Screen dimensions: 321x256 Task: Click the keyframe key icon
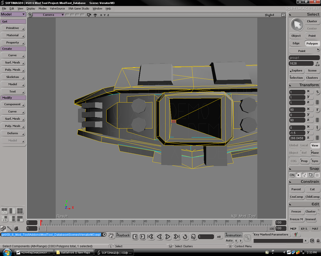tap(247, 238)
